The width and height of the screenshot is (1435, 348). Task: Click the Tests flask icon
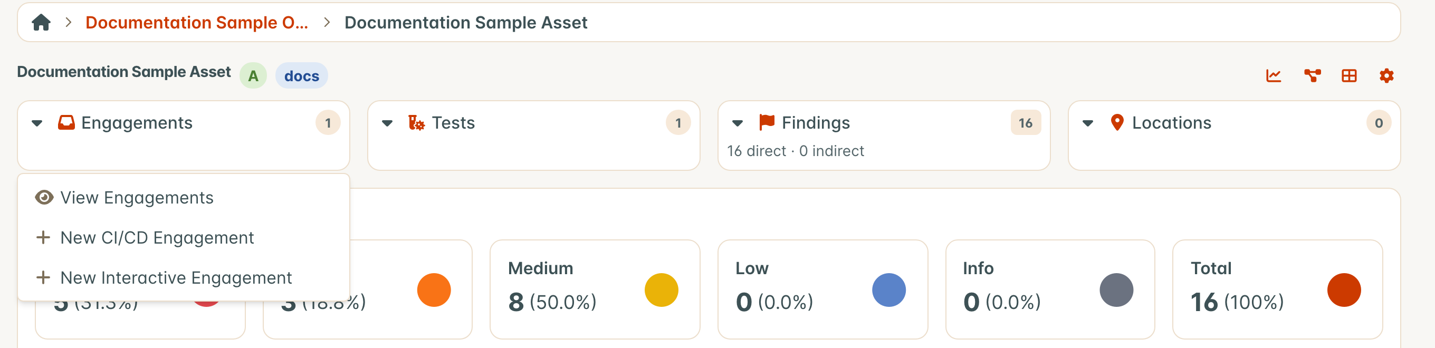pyautogui.click(x=416, y=122)
